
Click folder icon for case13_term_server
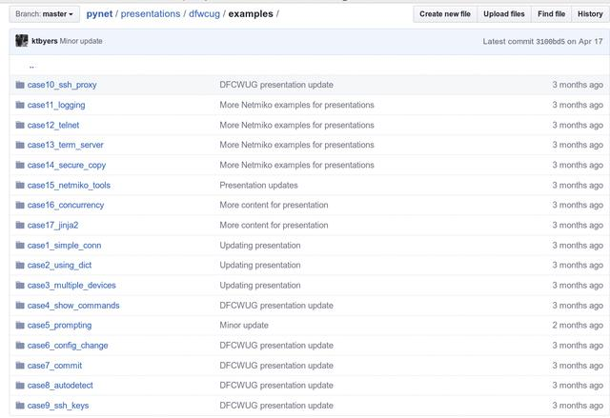pyautogui.click(x=20, y=145)
